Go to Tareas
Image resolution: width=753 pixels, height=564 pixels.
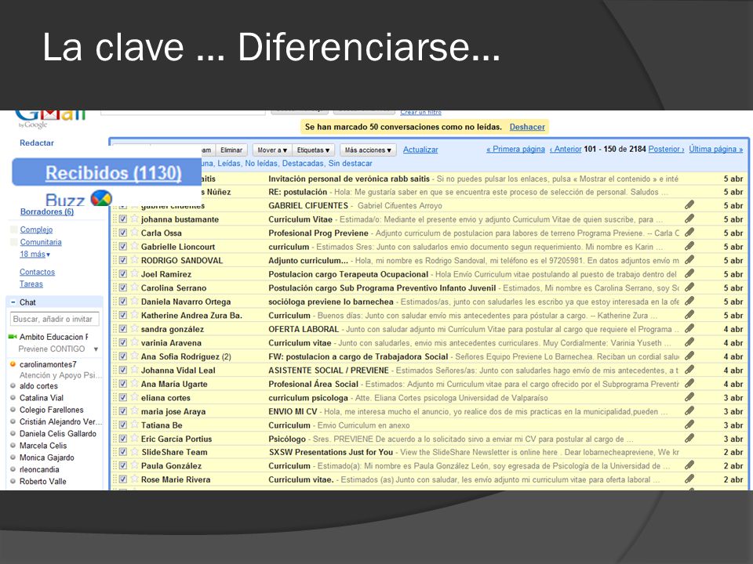[x=31, y=284]
